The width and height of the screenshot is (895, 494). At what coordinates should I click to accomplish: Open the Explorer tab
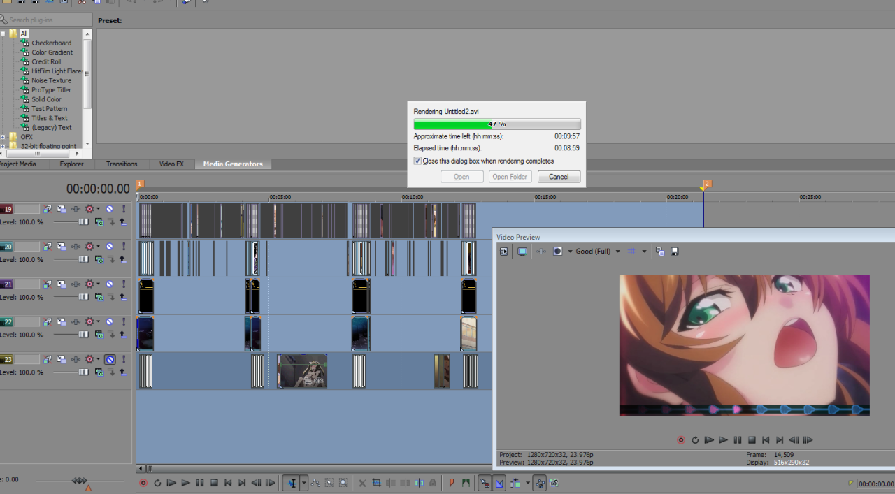click(71, 164)
